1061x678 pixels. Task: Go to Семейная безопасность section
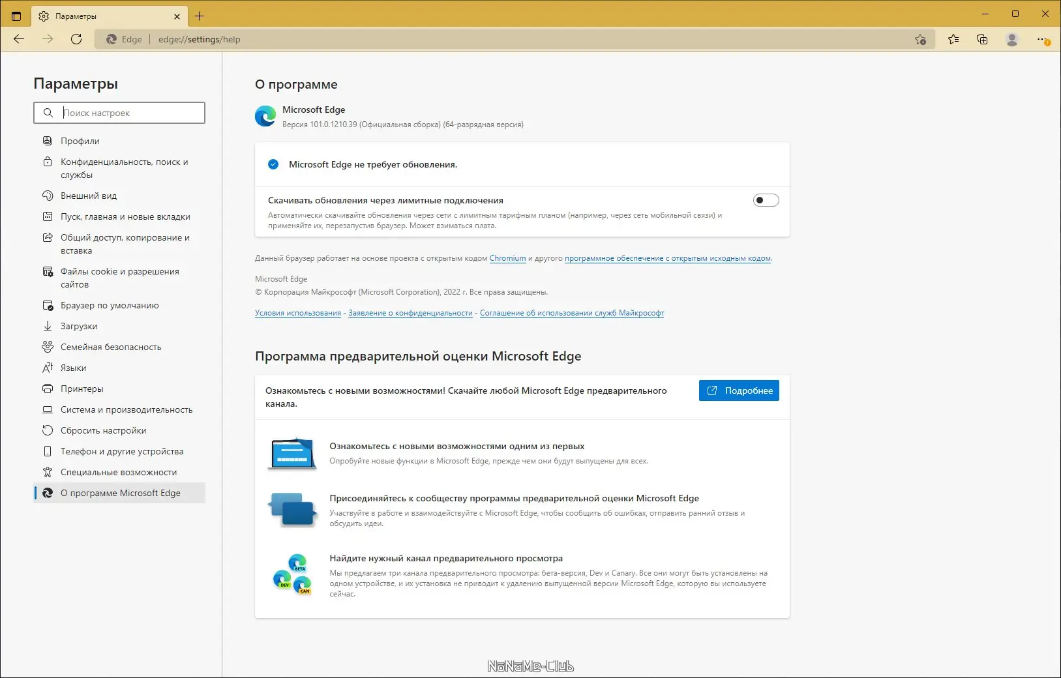point(119,347)
